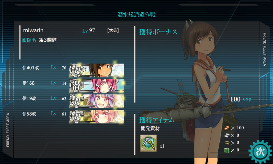Click the green bauxite resource icon
This screenshot has width=273, height=164.
point(227,150)
